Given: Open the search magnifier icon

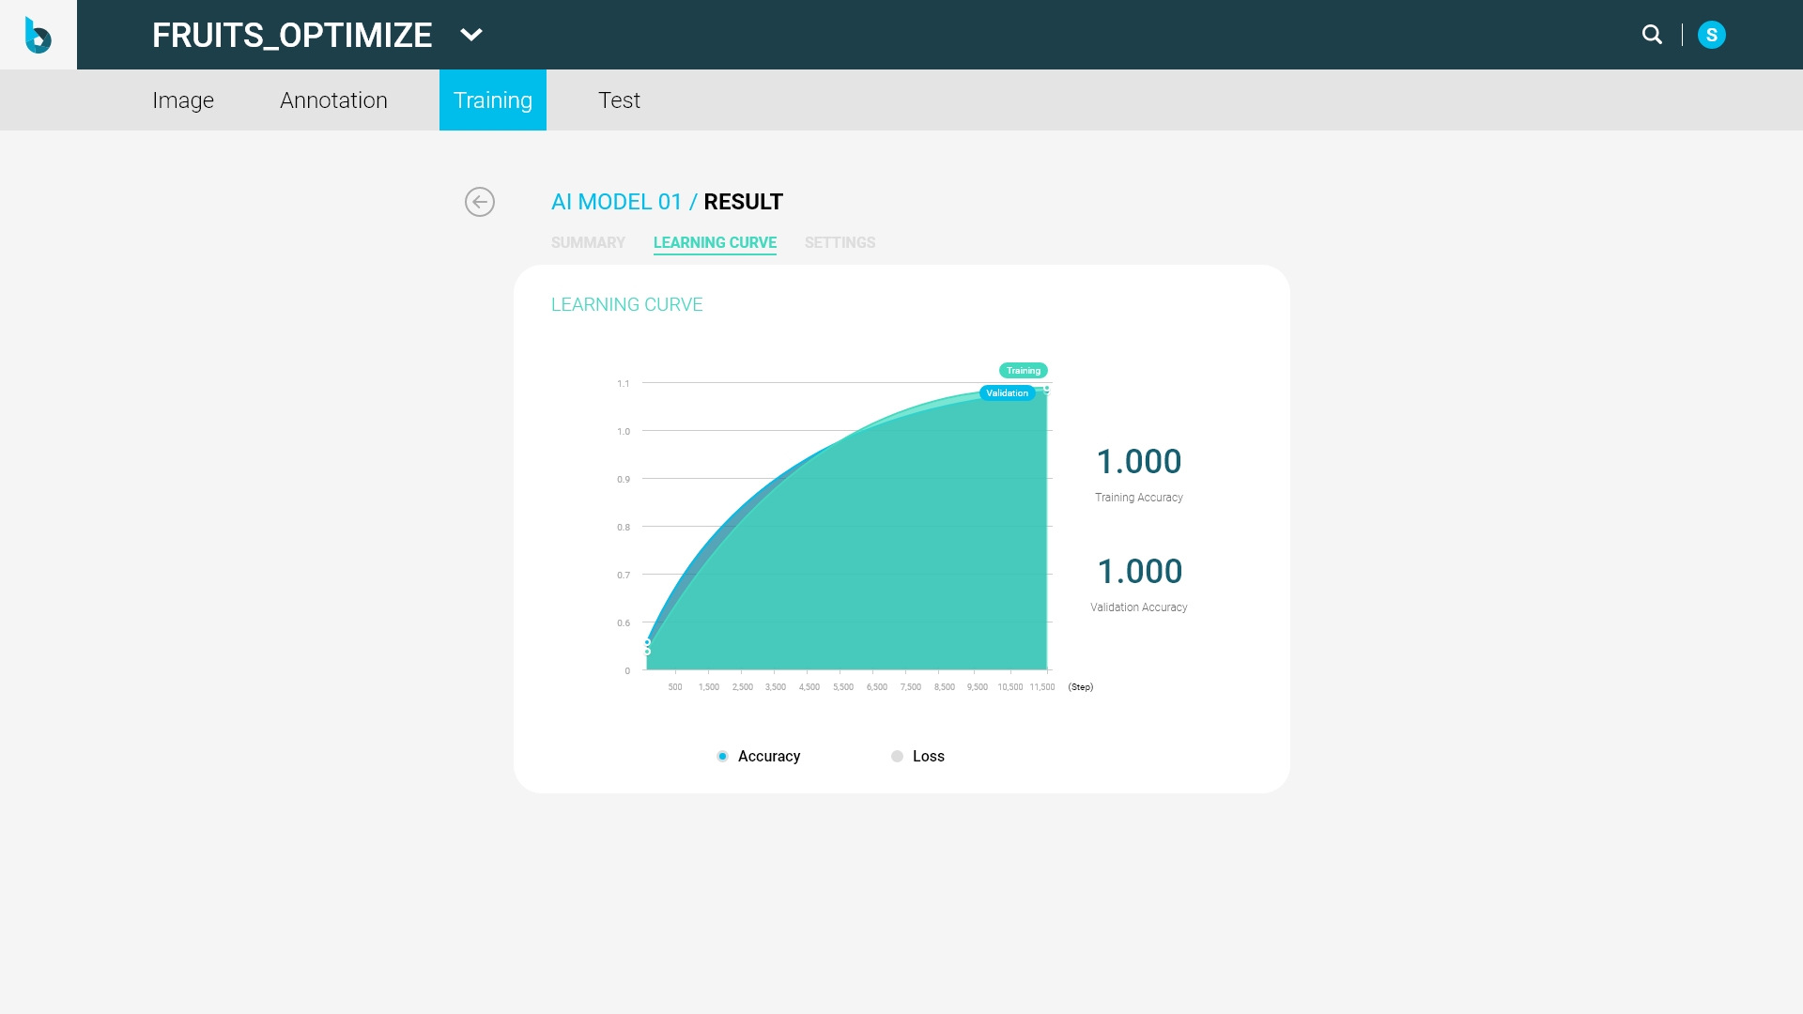Looking at the screenshot, I should (x=1652, y=35).
